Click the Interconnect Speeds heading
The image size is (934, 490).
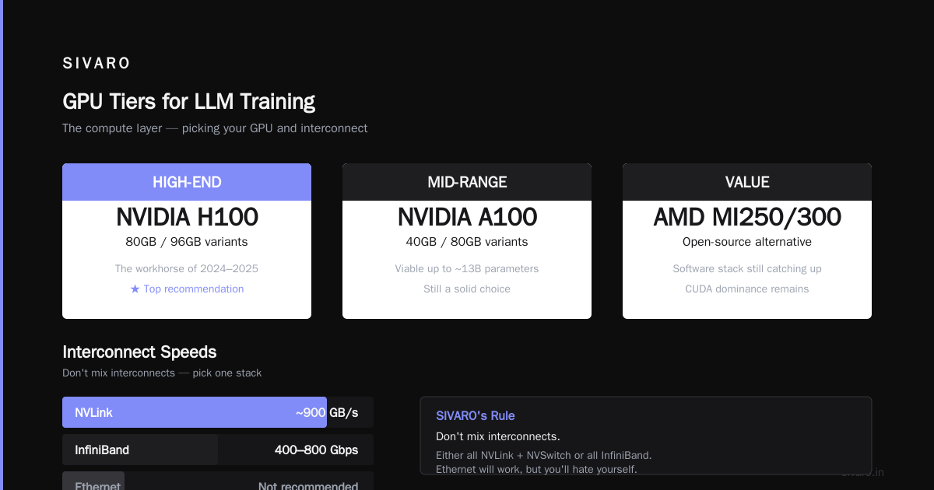click(x=139, y=352)
